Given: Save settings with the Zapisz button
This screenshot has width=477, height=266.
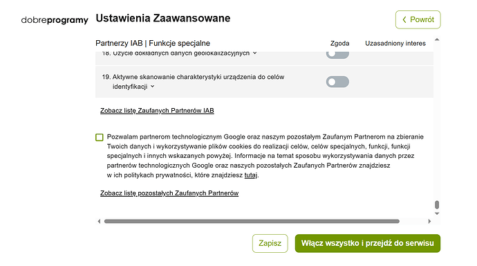Looking at the screenshot, I should 270,243.
